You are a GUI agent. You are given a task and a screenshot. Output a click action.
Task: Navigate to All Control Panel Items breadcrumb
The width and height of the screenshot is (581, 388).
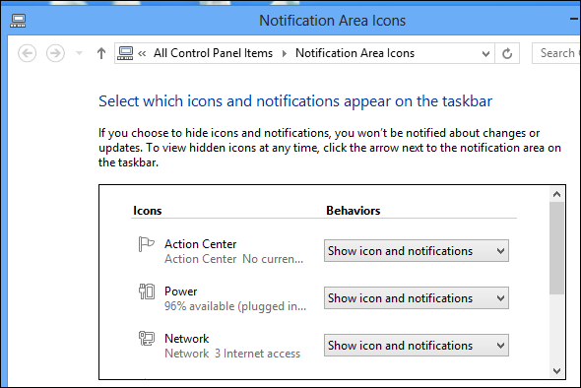click(x=213, y=53)
